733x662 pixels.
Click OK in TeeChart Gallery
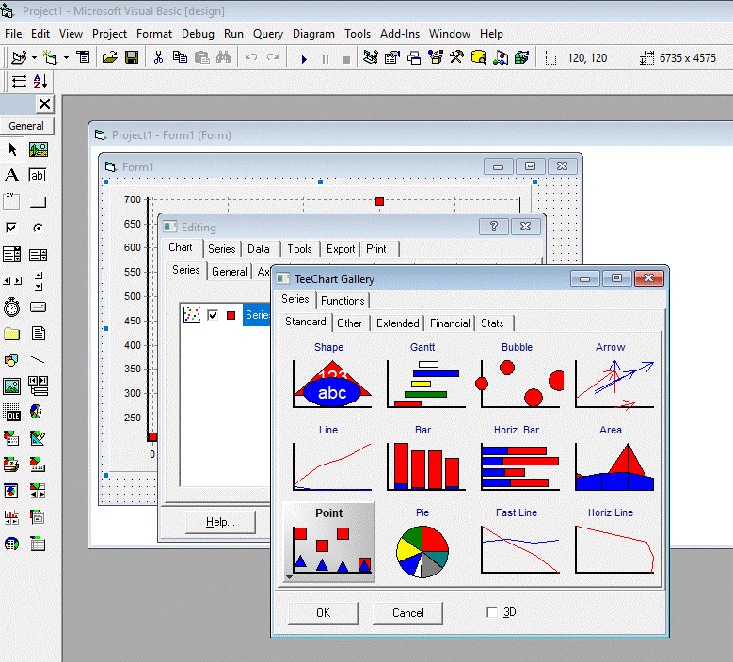coord(323,612)
